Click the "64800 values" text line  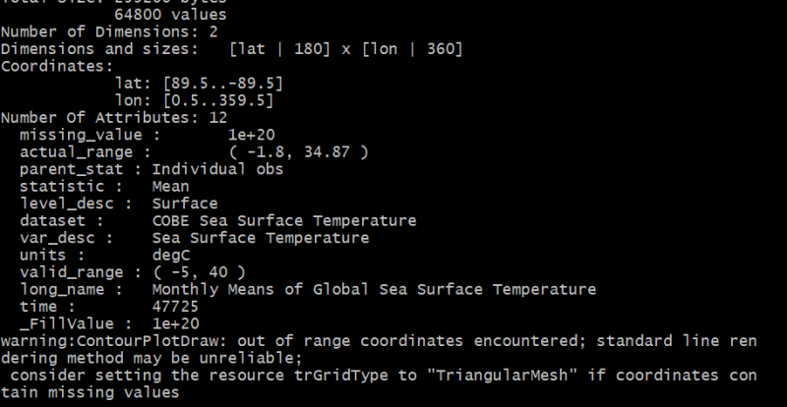(x=170, y=15)
